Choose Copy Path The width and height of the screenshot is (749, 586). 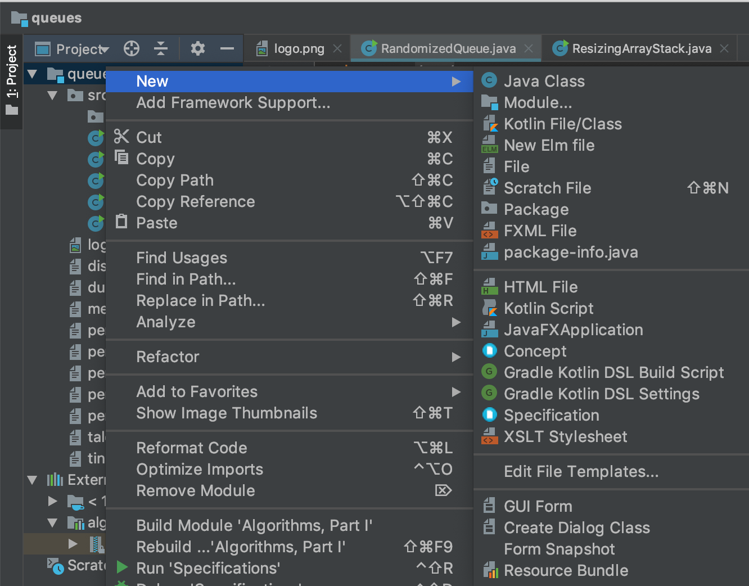tap(290, 181)
